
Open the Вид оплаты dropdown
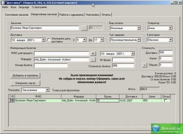click(x=139, y=28)
